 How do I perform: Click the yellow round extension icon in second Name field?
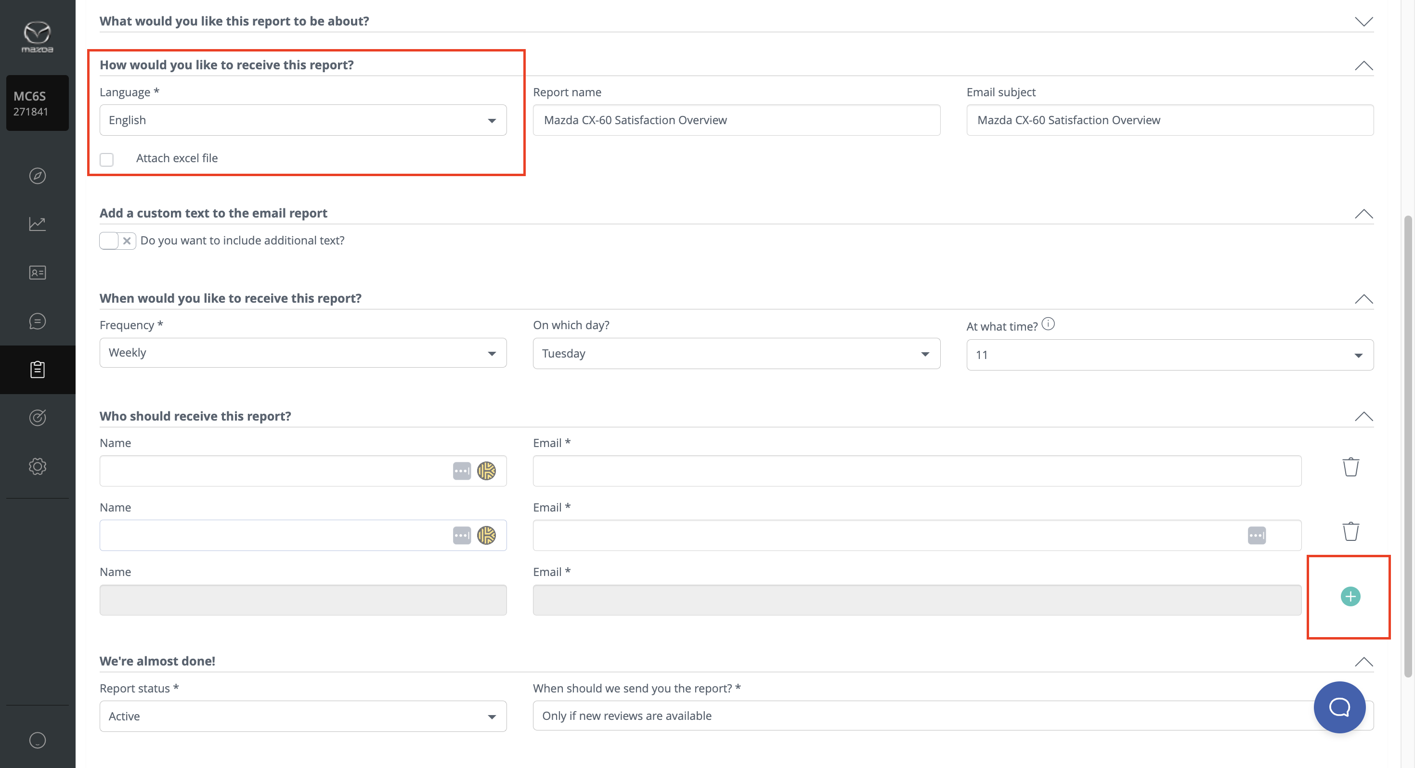pyautogui.click(x=486, y=536)
